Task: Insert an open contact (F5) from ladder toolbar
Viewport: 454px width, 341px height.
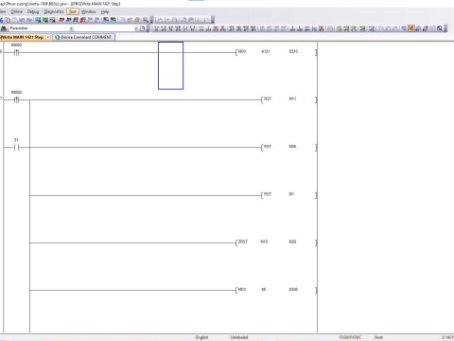Action: pos(156,28)
